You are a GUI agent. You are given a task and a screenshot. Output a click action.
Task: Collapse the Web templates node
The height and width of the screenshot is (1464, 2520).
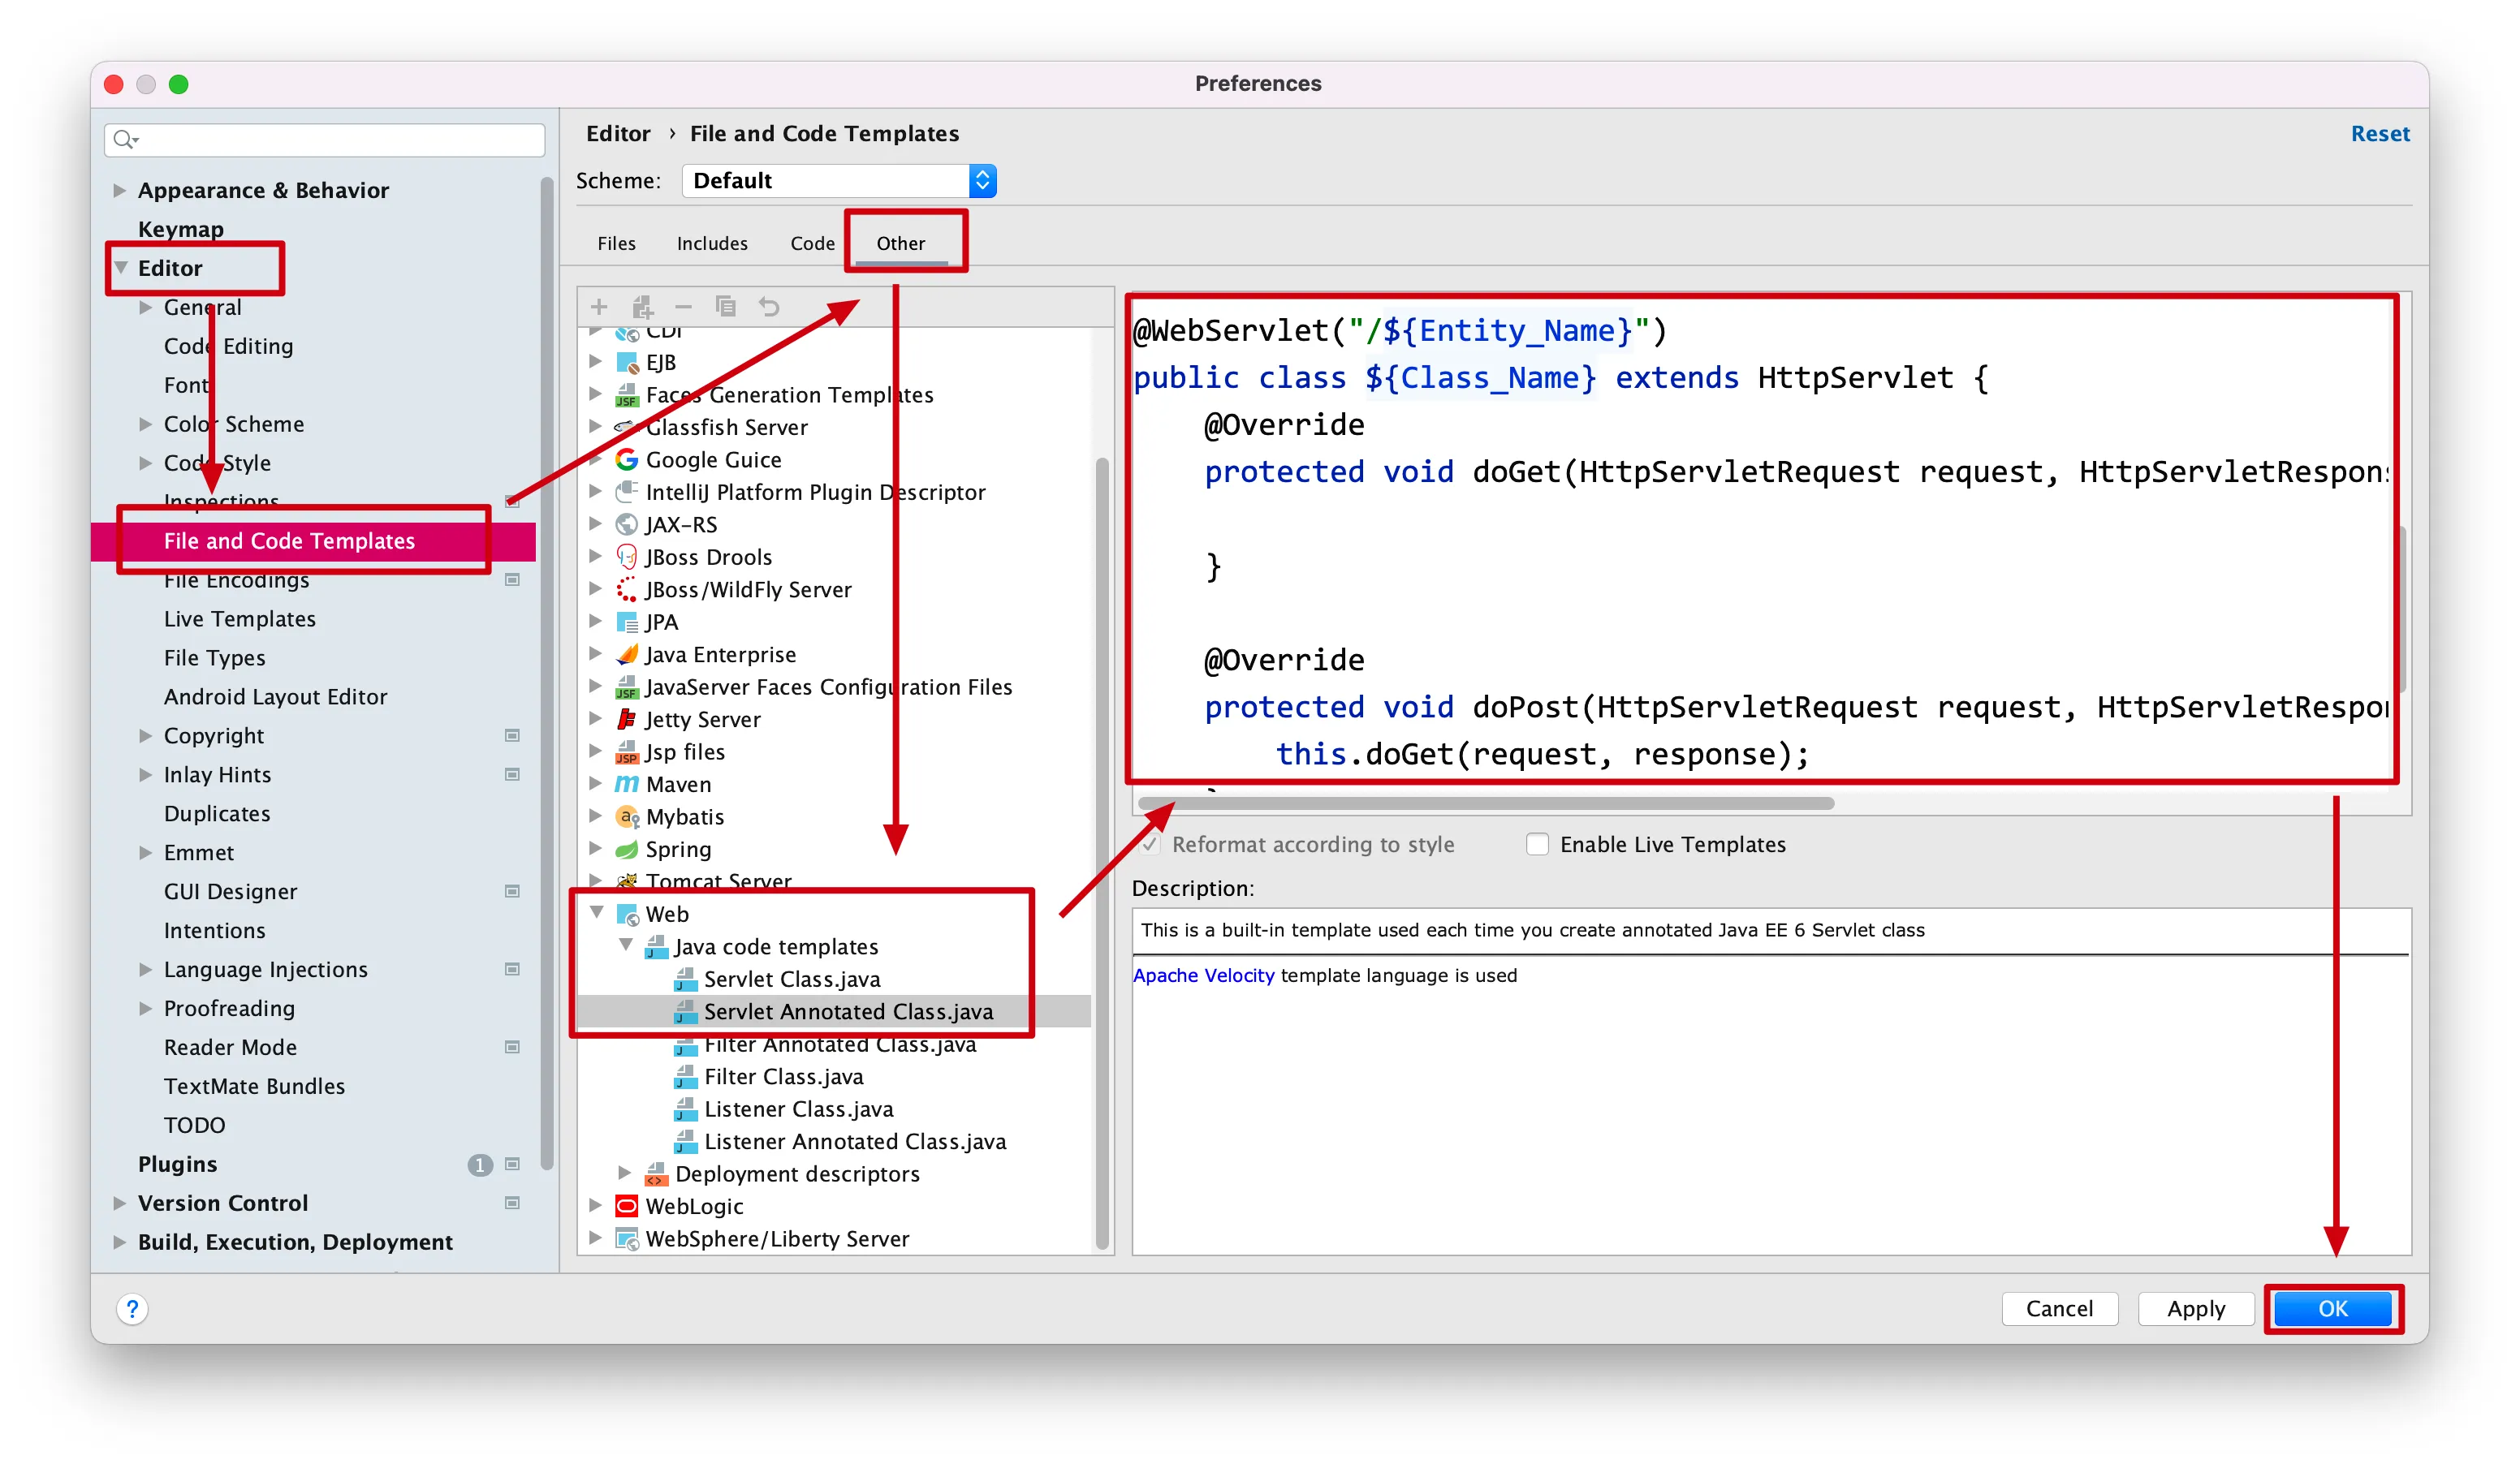(x=597, y=912)
